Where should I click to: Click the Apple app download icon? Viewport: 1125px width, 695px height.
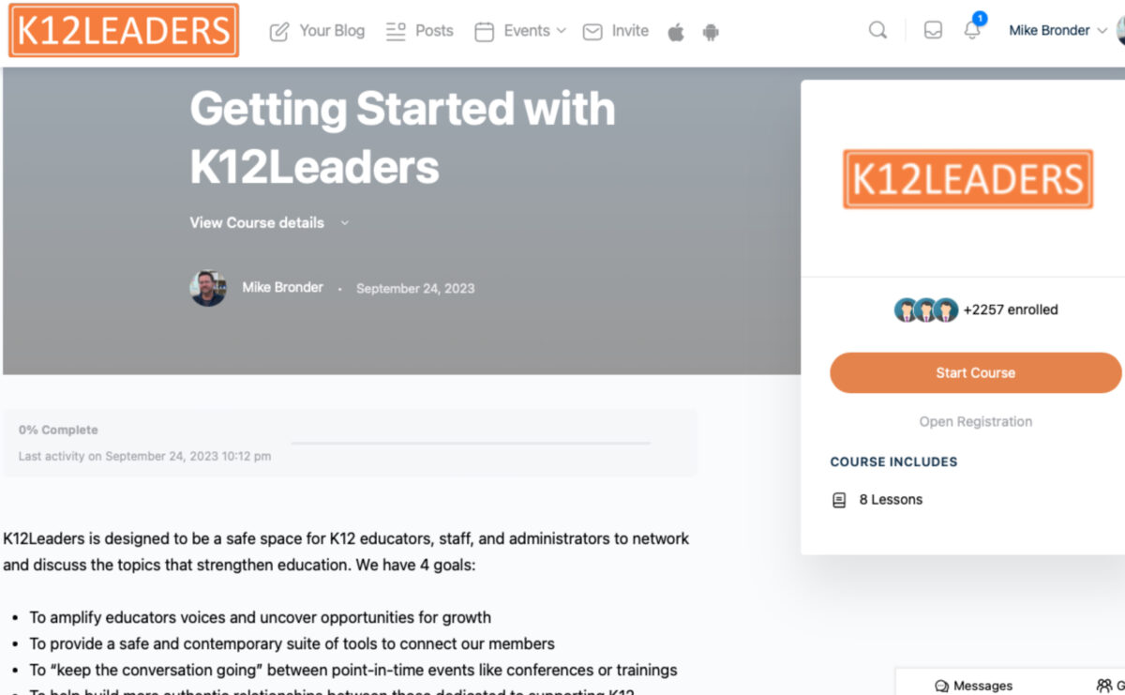click(676, 32)
